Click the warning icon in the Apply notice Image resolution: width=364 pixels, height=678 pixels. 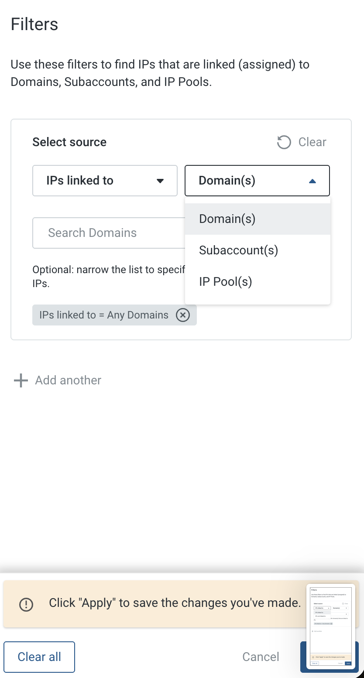tap(26, 604)
